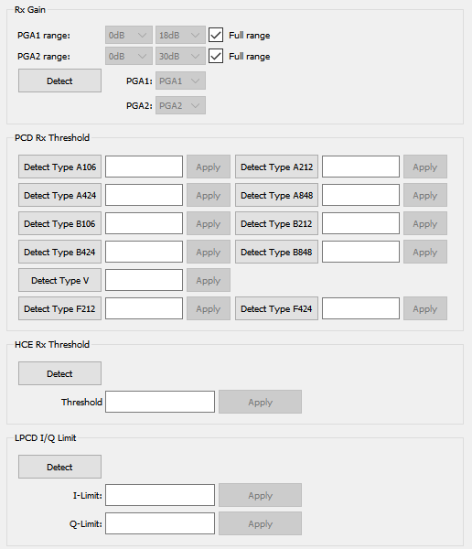Open PGA2 range 30dB maximum dropdown
The width and height of the screenshot is (472, 549).
(x=180, y=56)
